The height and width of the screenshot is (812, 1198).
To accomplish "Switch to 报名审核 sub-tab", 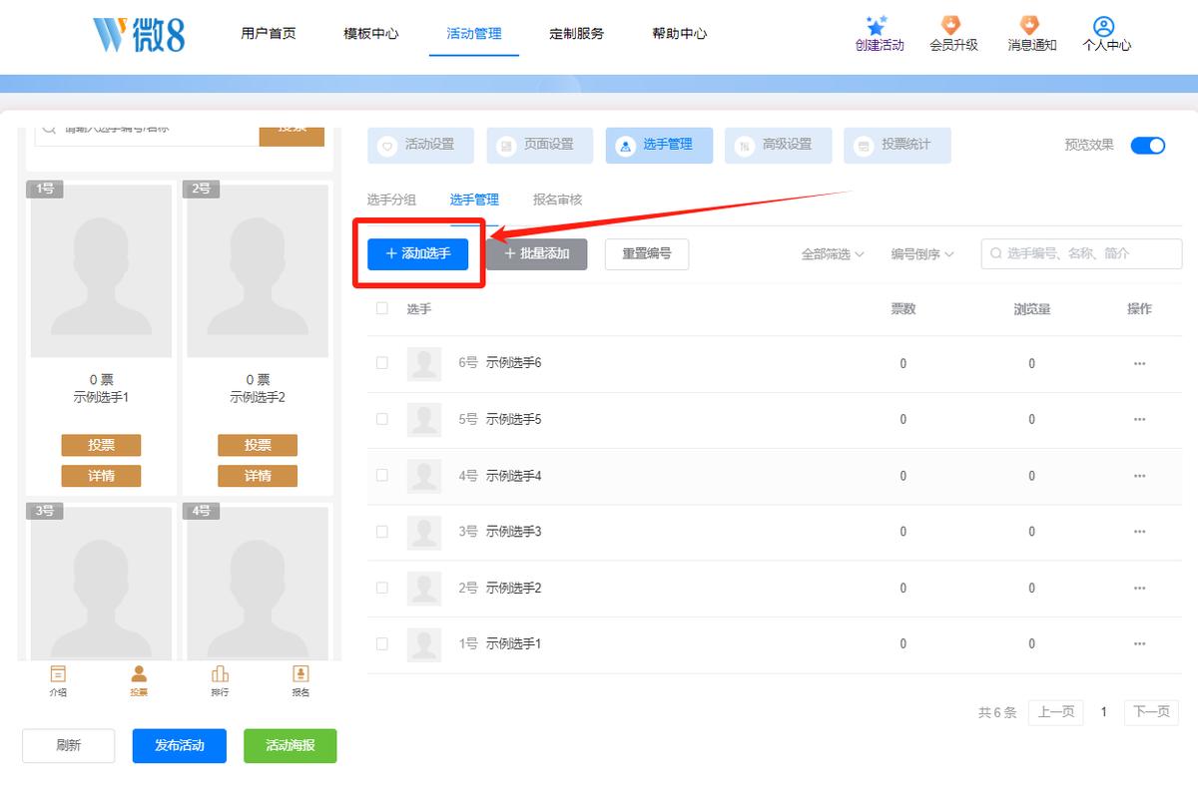I will (557, 200).
